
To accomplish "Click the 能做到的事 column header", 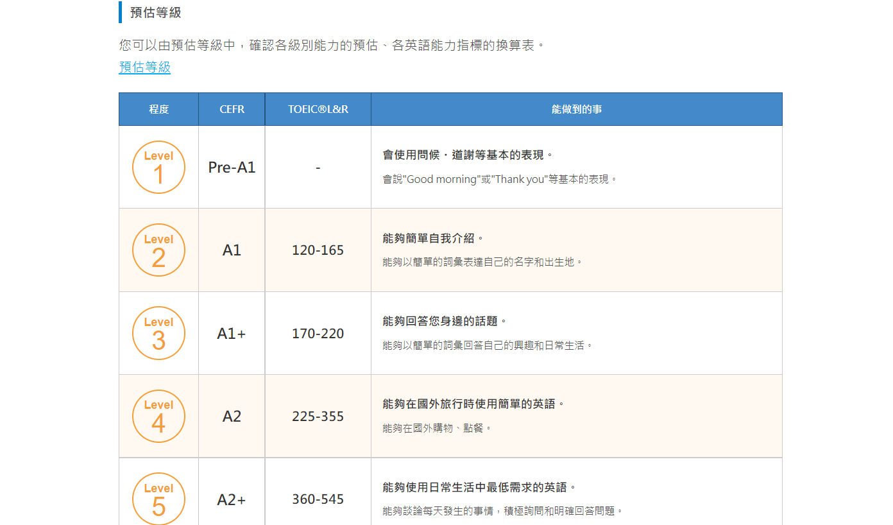I will 577,109.
